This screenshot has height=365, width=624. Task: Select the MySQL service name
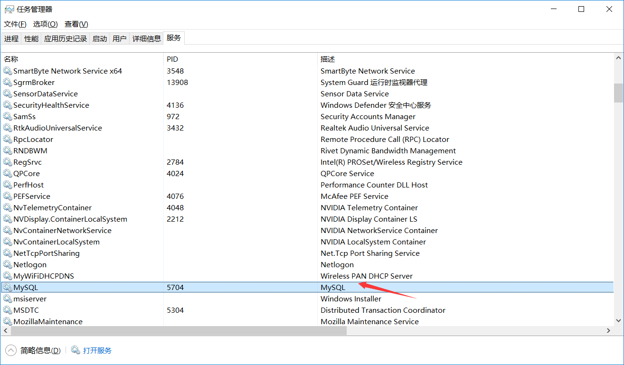(x=26, y=288)
